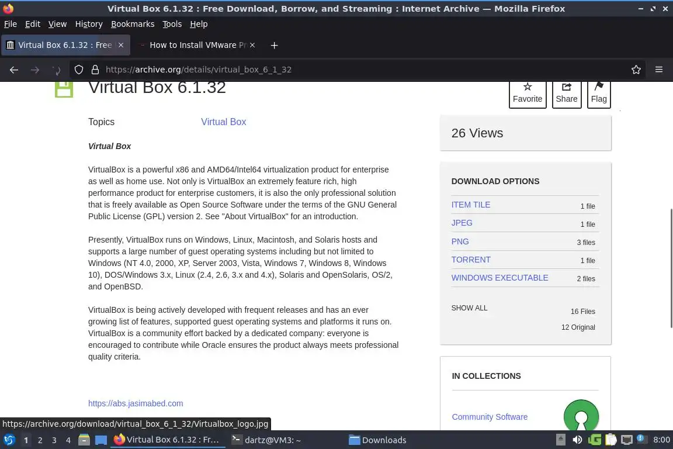Open the JPEG download option
Image resolution: width=673 pixels, height=449 pixels.
pos(462,223)
